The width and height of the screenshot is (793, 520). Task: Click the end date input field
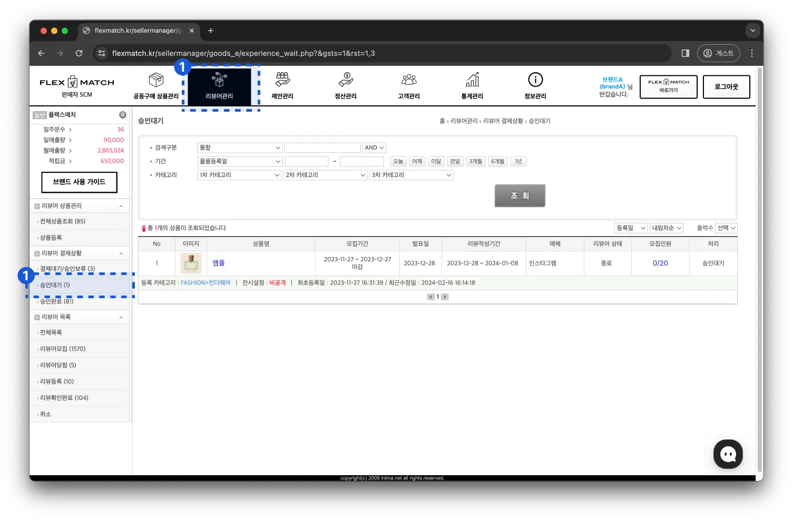[x=362, y=161]
